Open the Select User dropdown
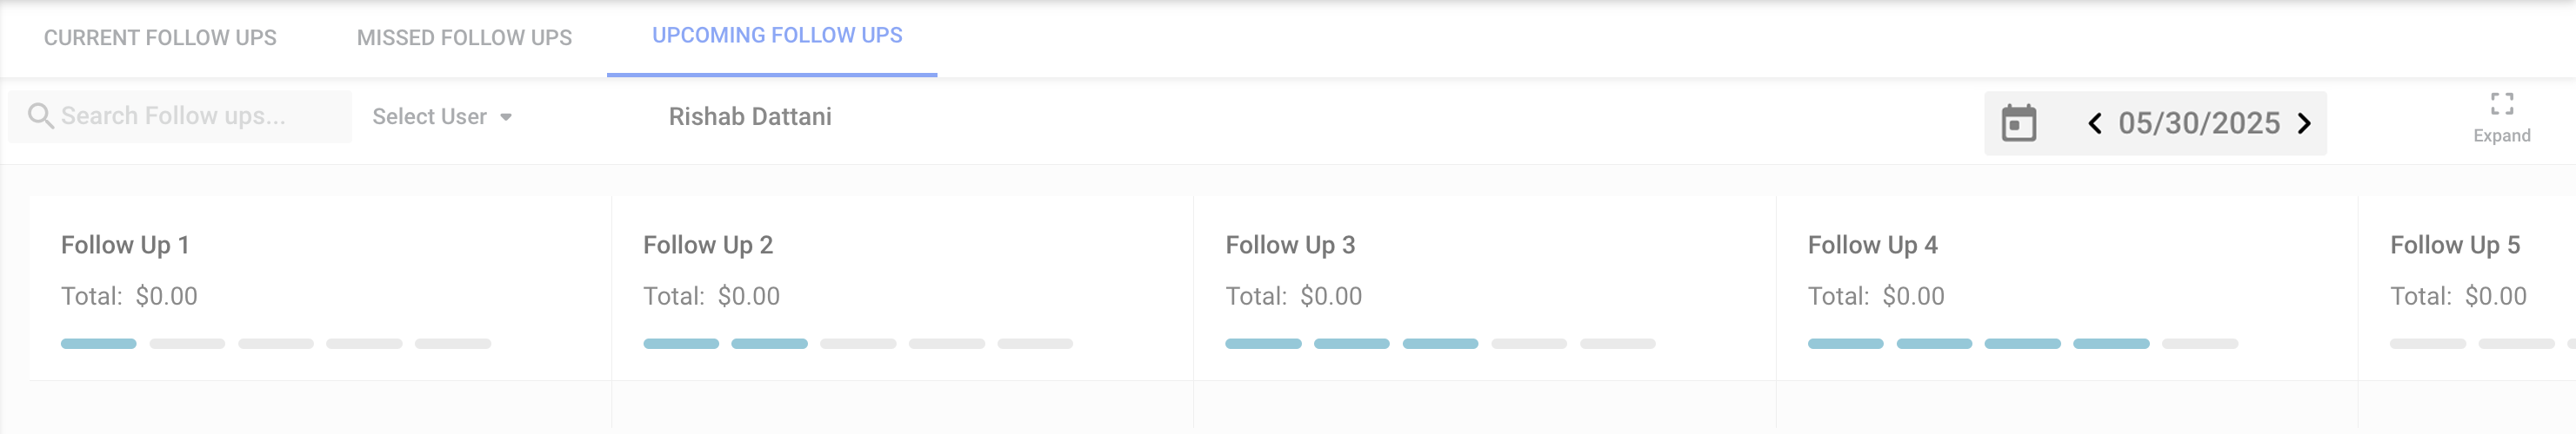Viewport: 2576px width, 434px height. (x=430, y=116)
